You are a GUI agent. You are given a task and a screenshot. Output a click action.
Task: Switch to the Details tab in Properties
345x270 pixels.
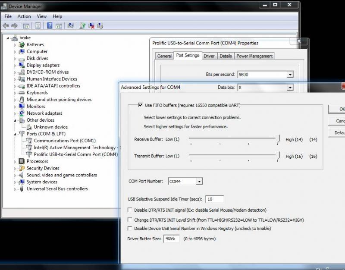[226, 56]
